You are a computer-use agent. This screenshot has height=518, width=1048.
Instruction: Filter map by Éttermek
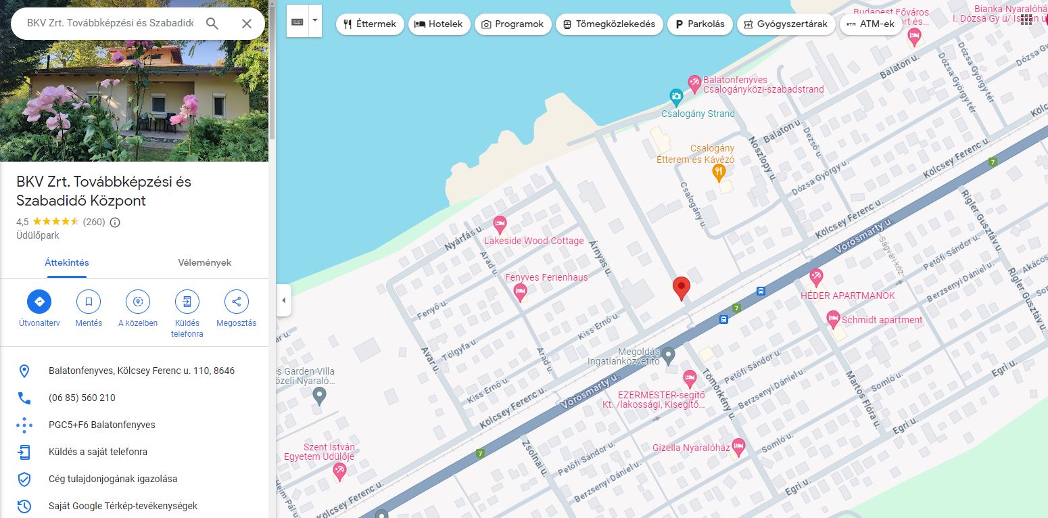click(370, 24)
